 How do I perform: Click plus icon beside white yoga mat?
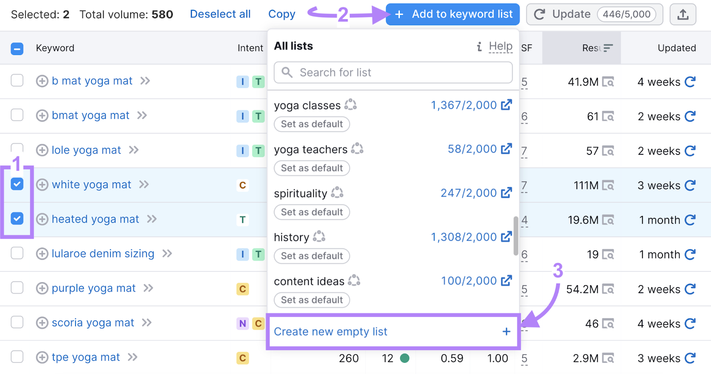click(x=42, y=185)
